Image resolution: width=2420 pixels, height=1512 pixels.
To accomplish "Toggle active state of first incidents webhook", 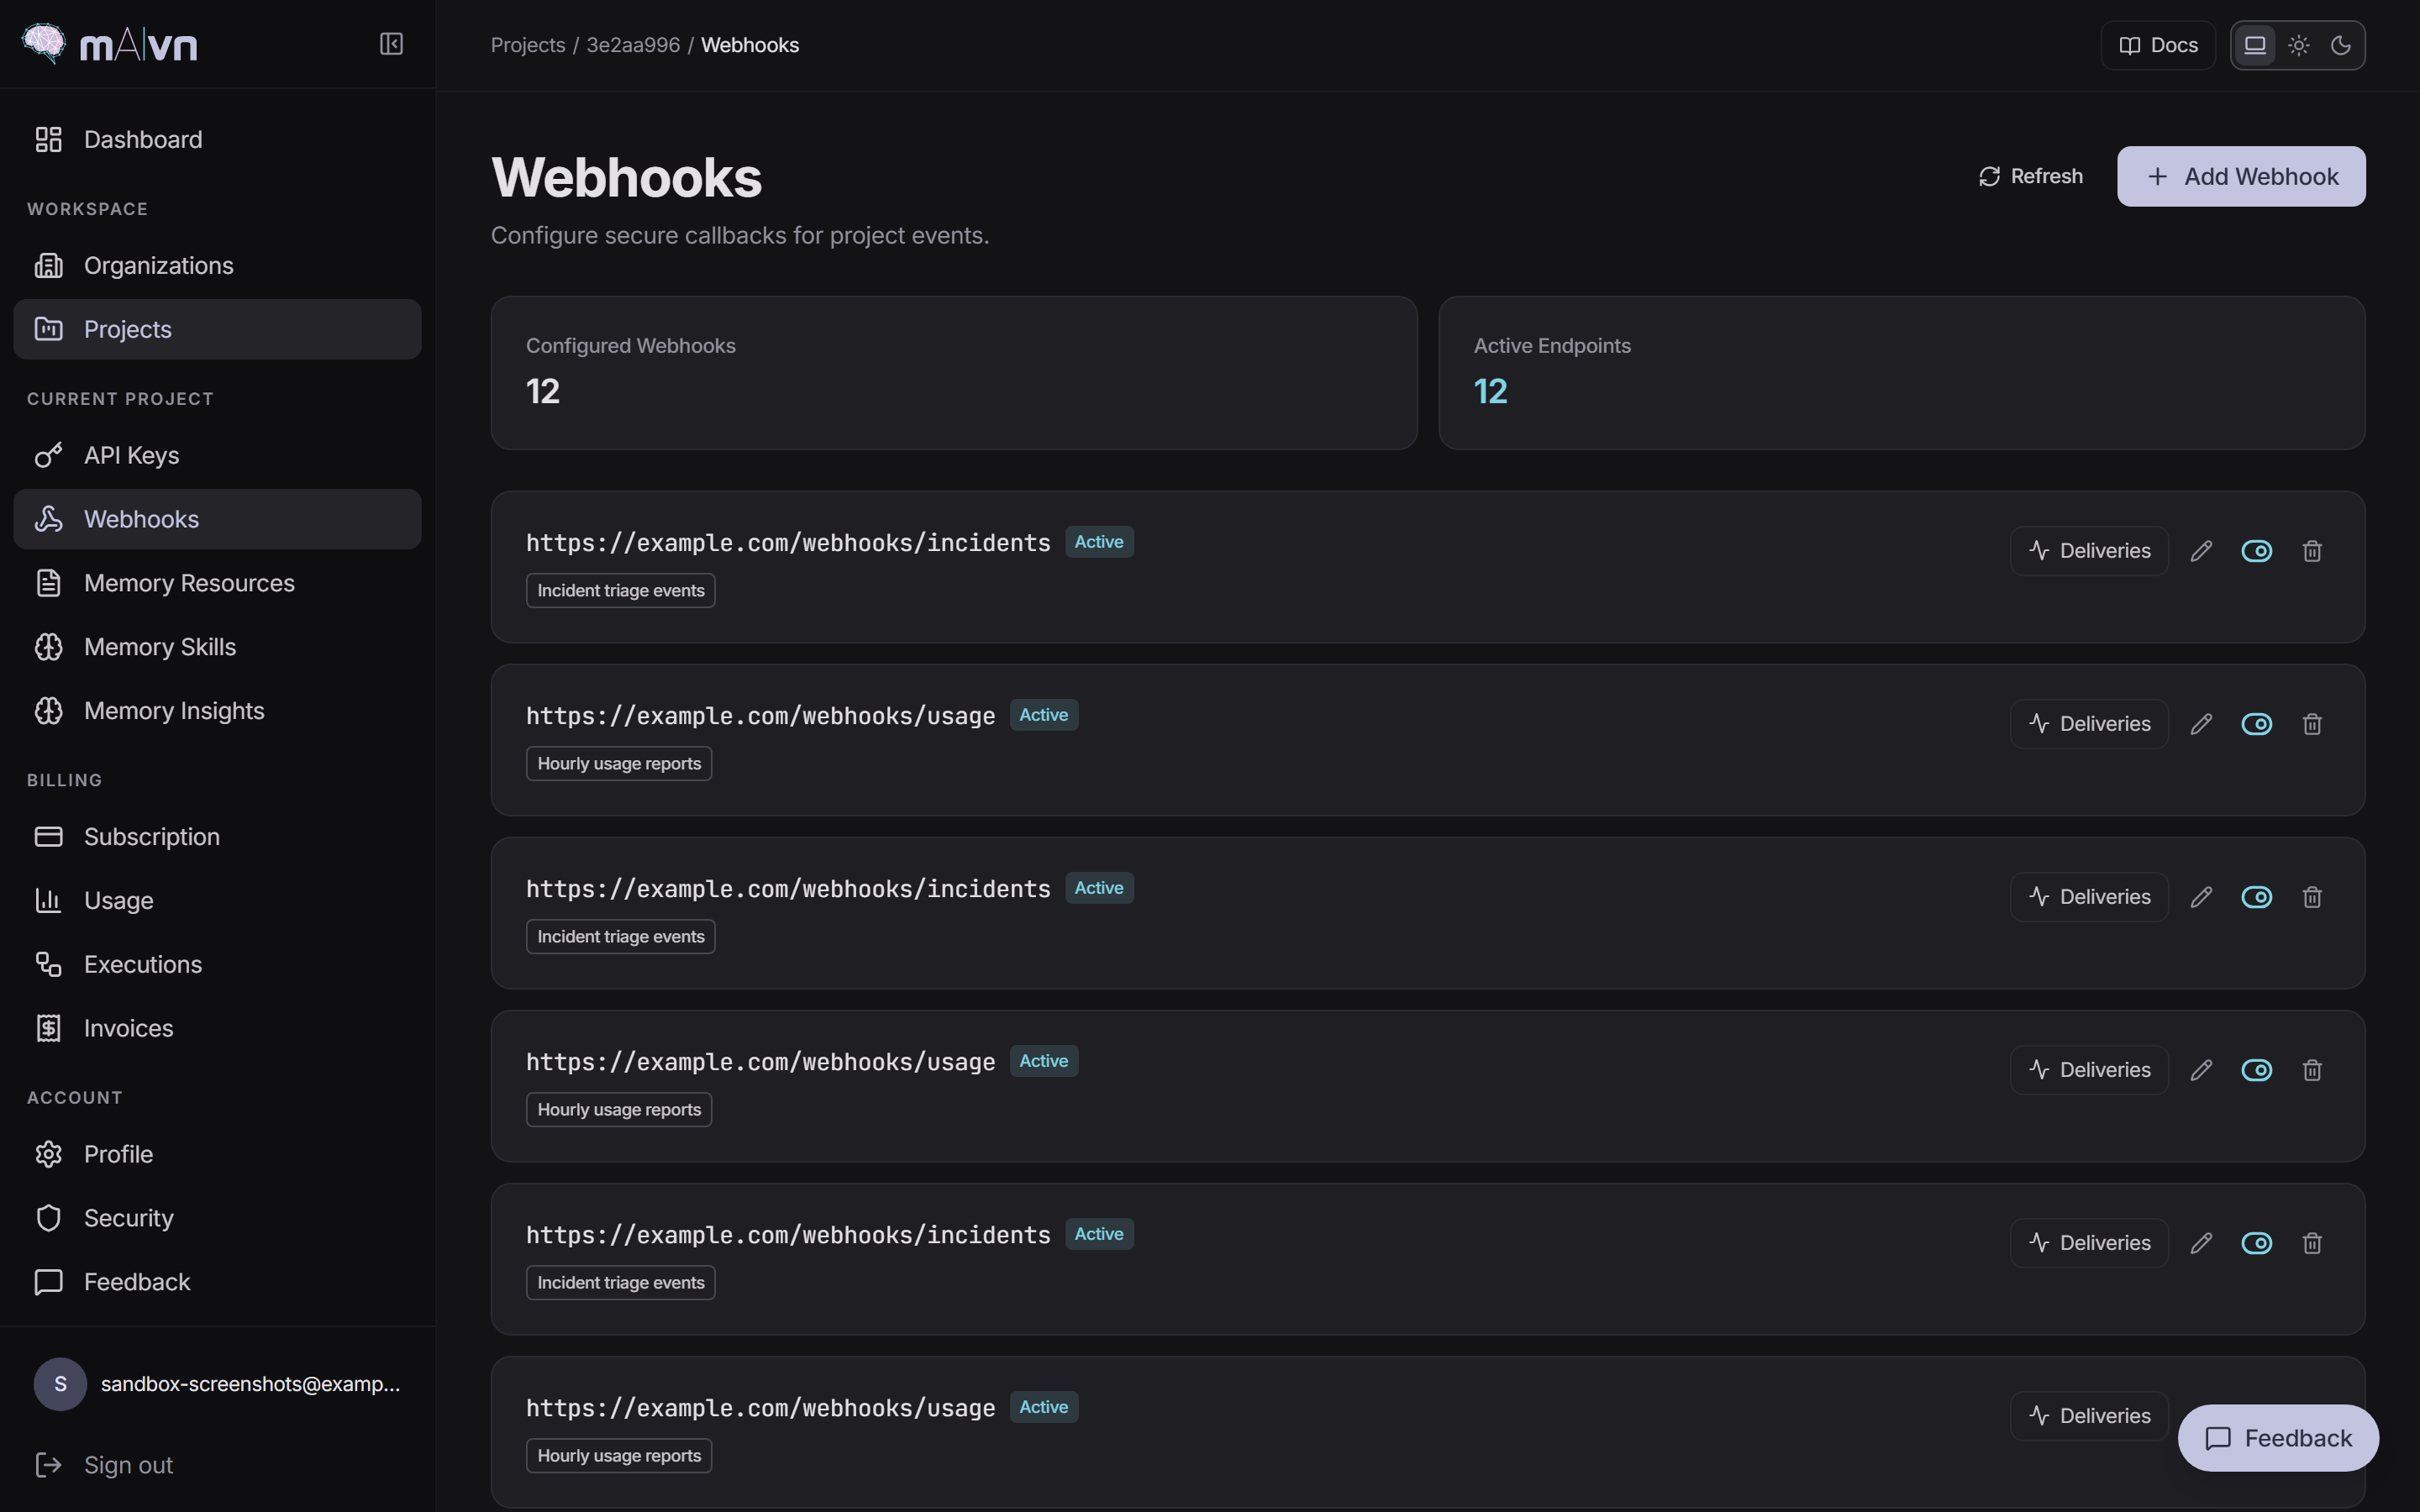I will [x=2257, y=551].
